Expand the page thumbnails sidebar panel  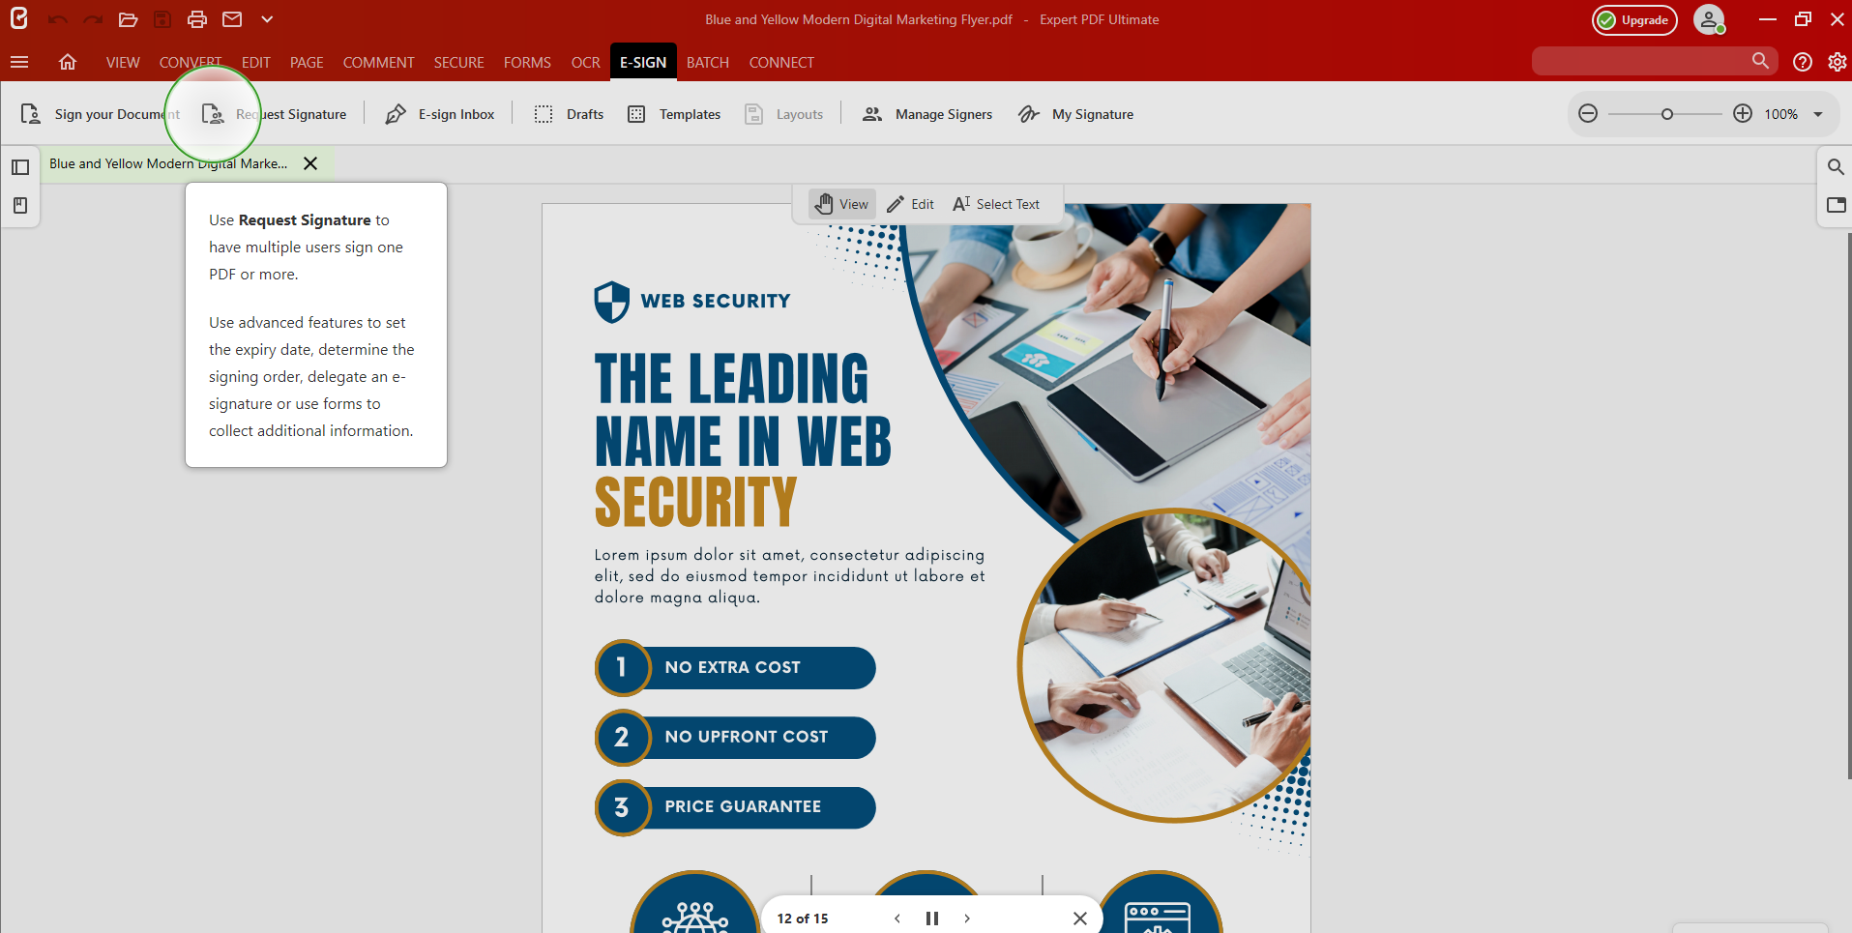tap(20, 167)
